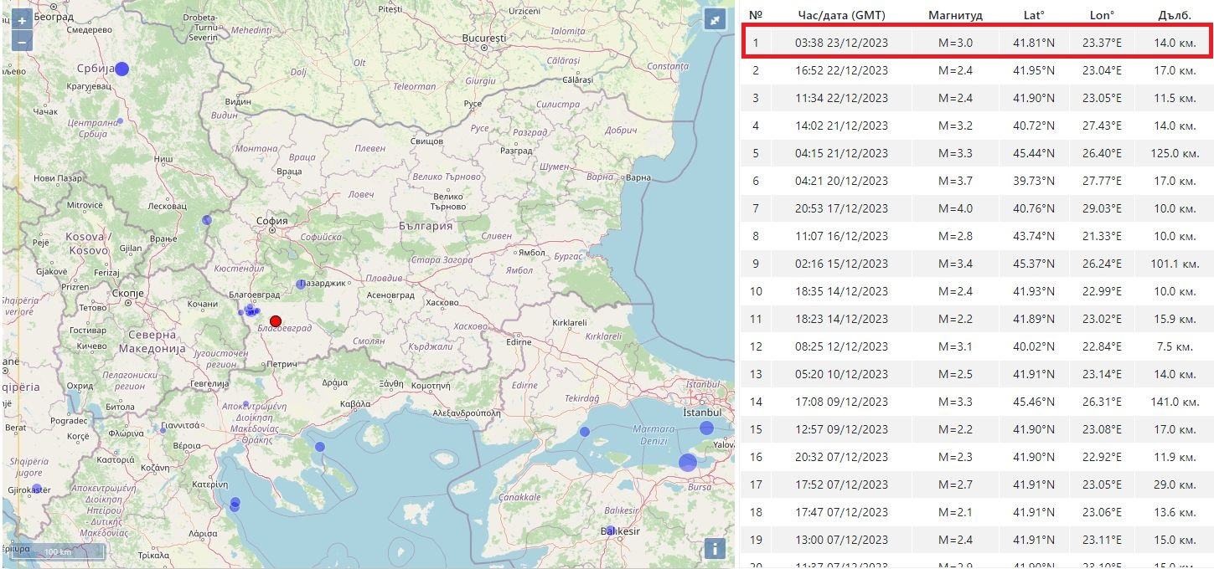The width and height of the screenshot is (1214, 569).
Task: Click the İstanbul label on map
Action: coord(701,412)
